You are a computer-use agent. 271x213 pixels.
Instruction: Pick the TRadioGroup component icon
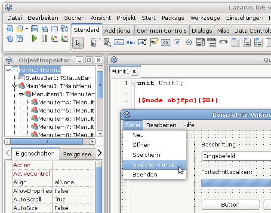tap(246, 43)
